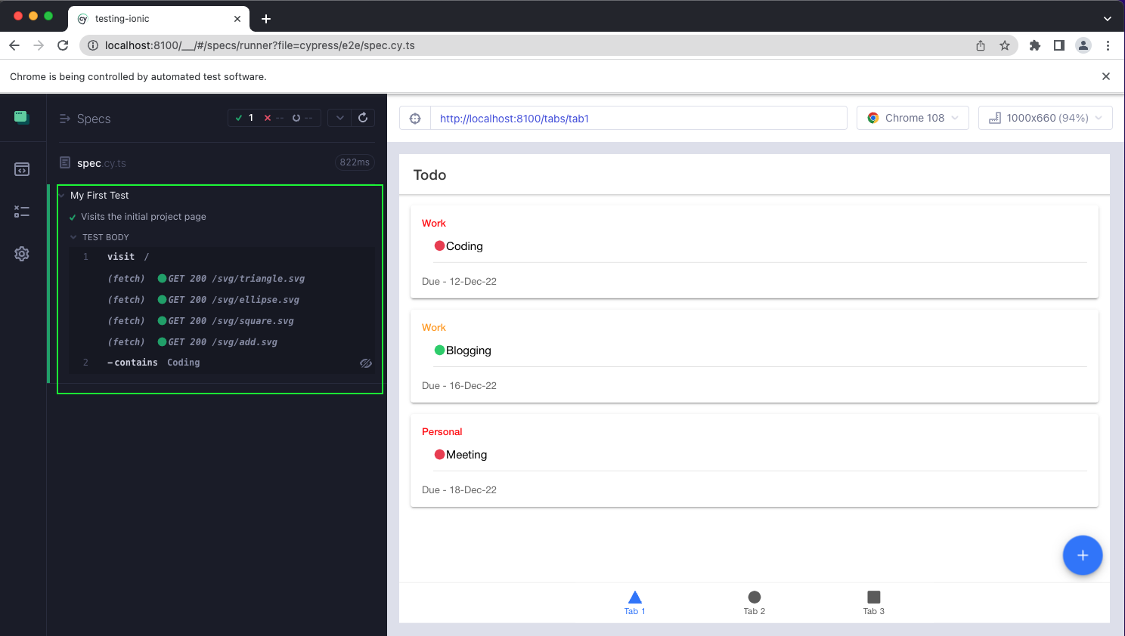The width and height of the screenshot is (1125, 636).
Task: Open Chrome tab search chevron
Action: (1107, 18)
